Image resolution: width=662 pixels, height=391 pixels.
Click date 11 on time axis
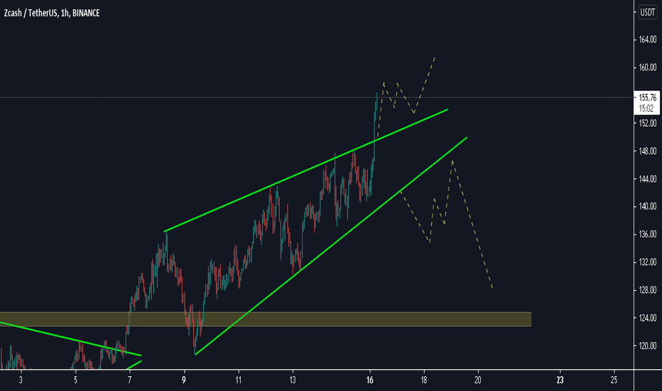click(239, 380)
